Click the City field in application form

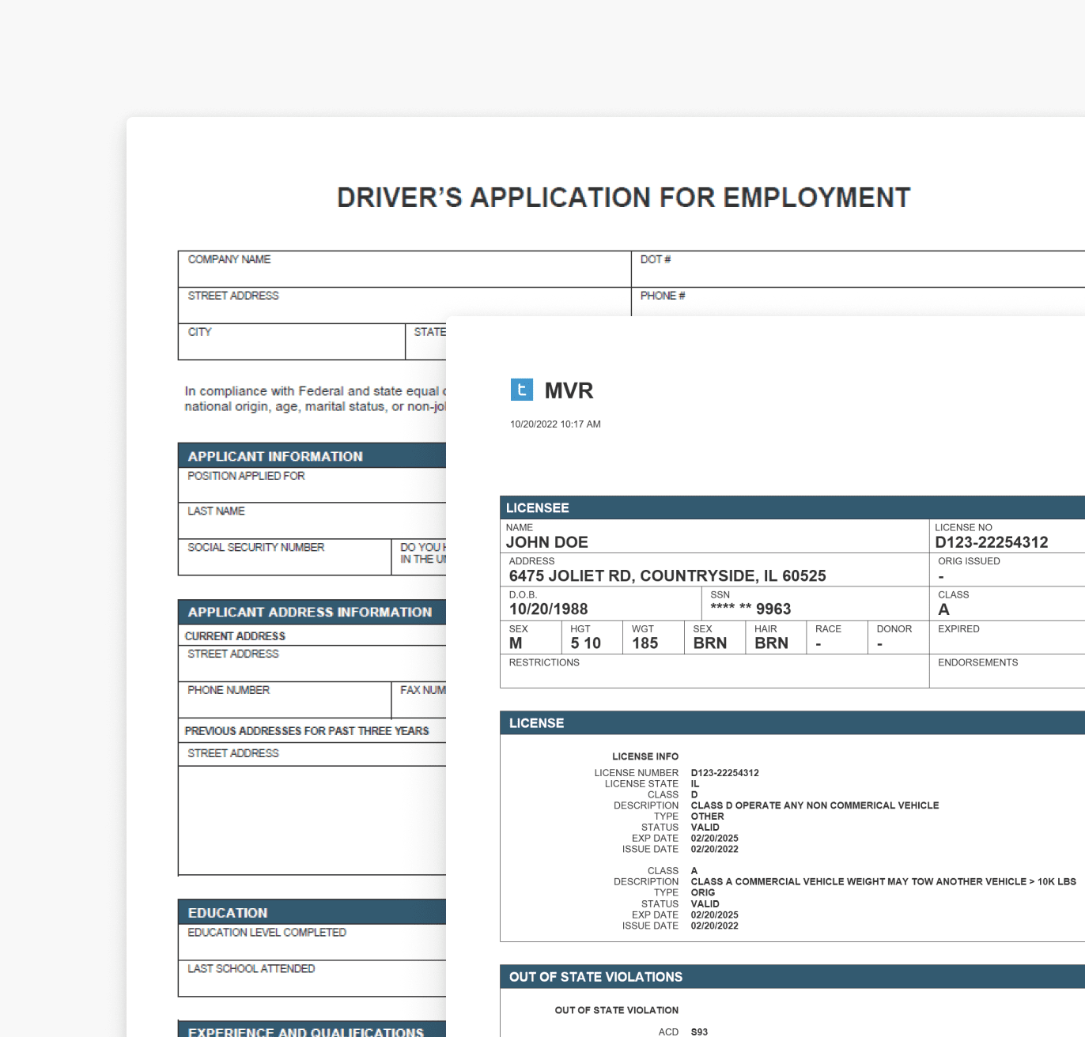tap(292, 341)
